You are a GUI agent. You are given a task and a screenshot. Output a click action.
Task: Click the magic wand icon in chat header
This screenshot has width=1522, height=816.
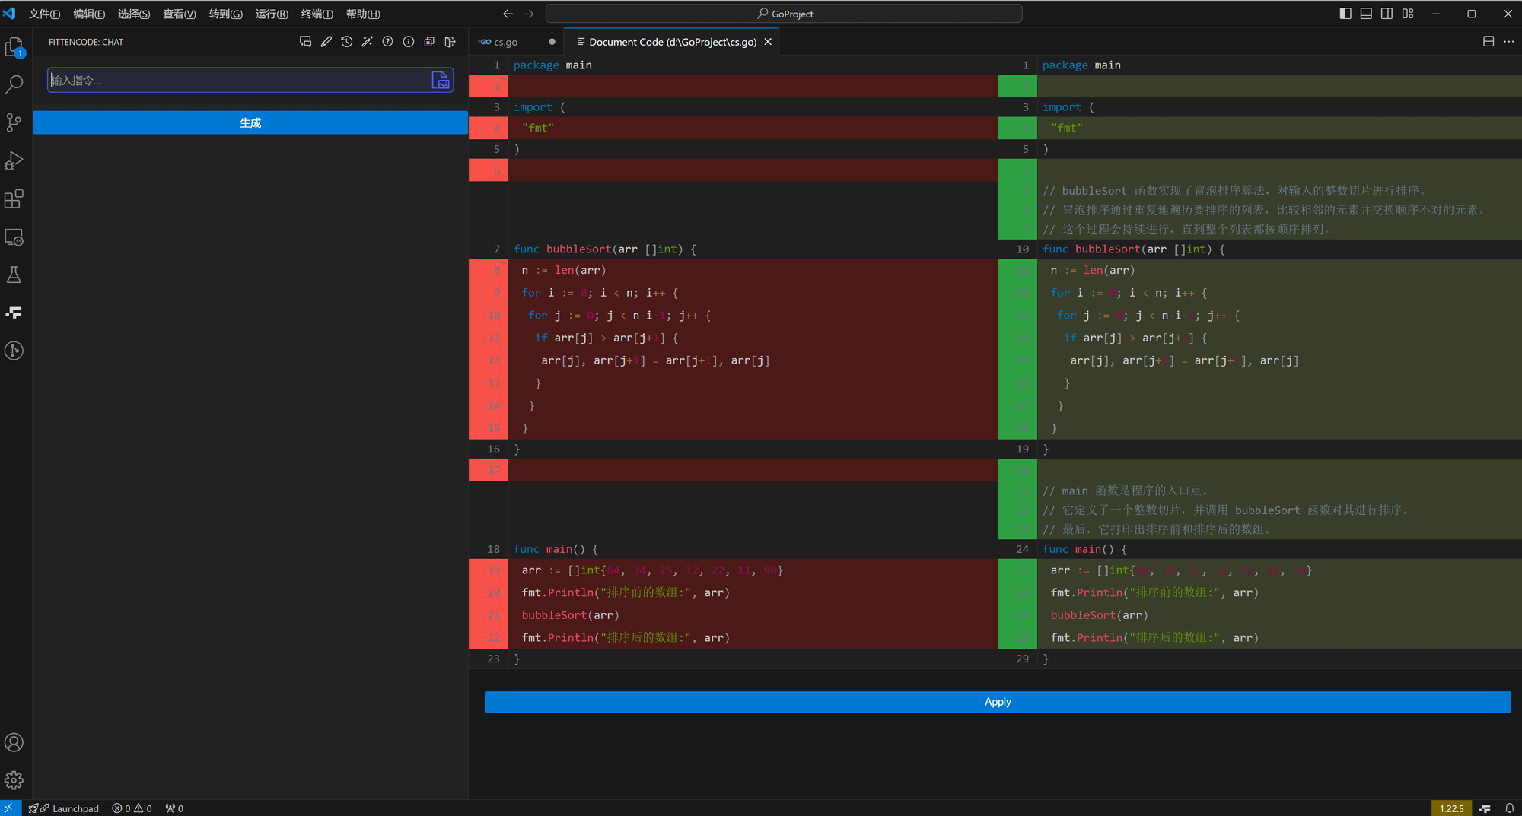(368, 42)
